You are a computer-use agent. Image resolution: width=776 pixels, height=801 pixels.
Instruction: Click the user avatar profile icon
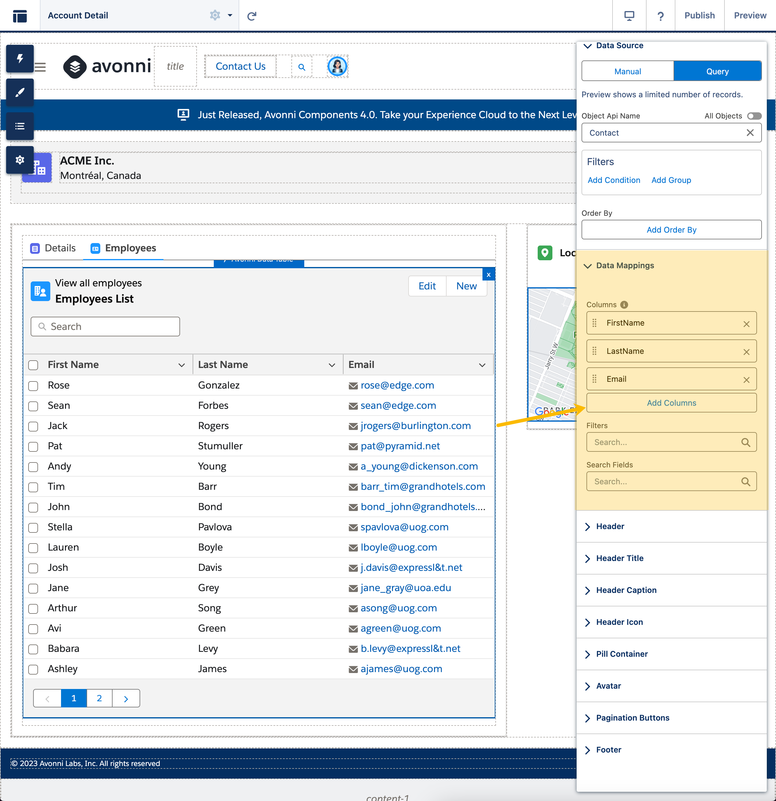pos(337,67)
